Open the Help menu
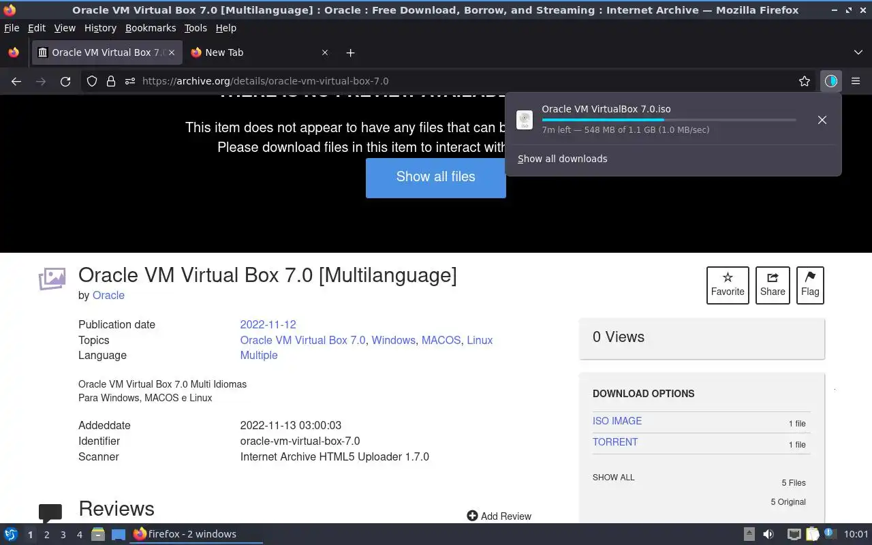The width and height of the screenshot is (872, 545). 225,28
